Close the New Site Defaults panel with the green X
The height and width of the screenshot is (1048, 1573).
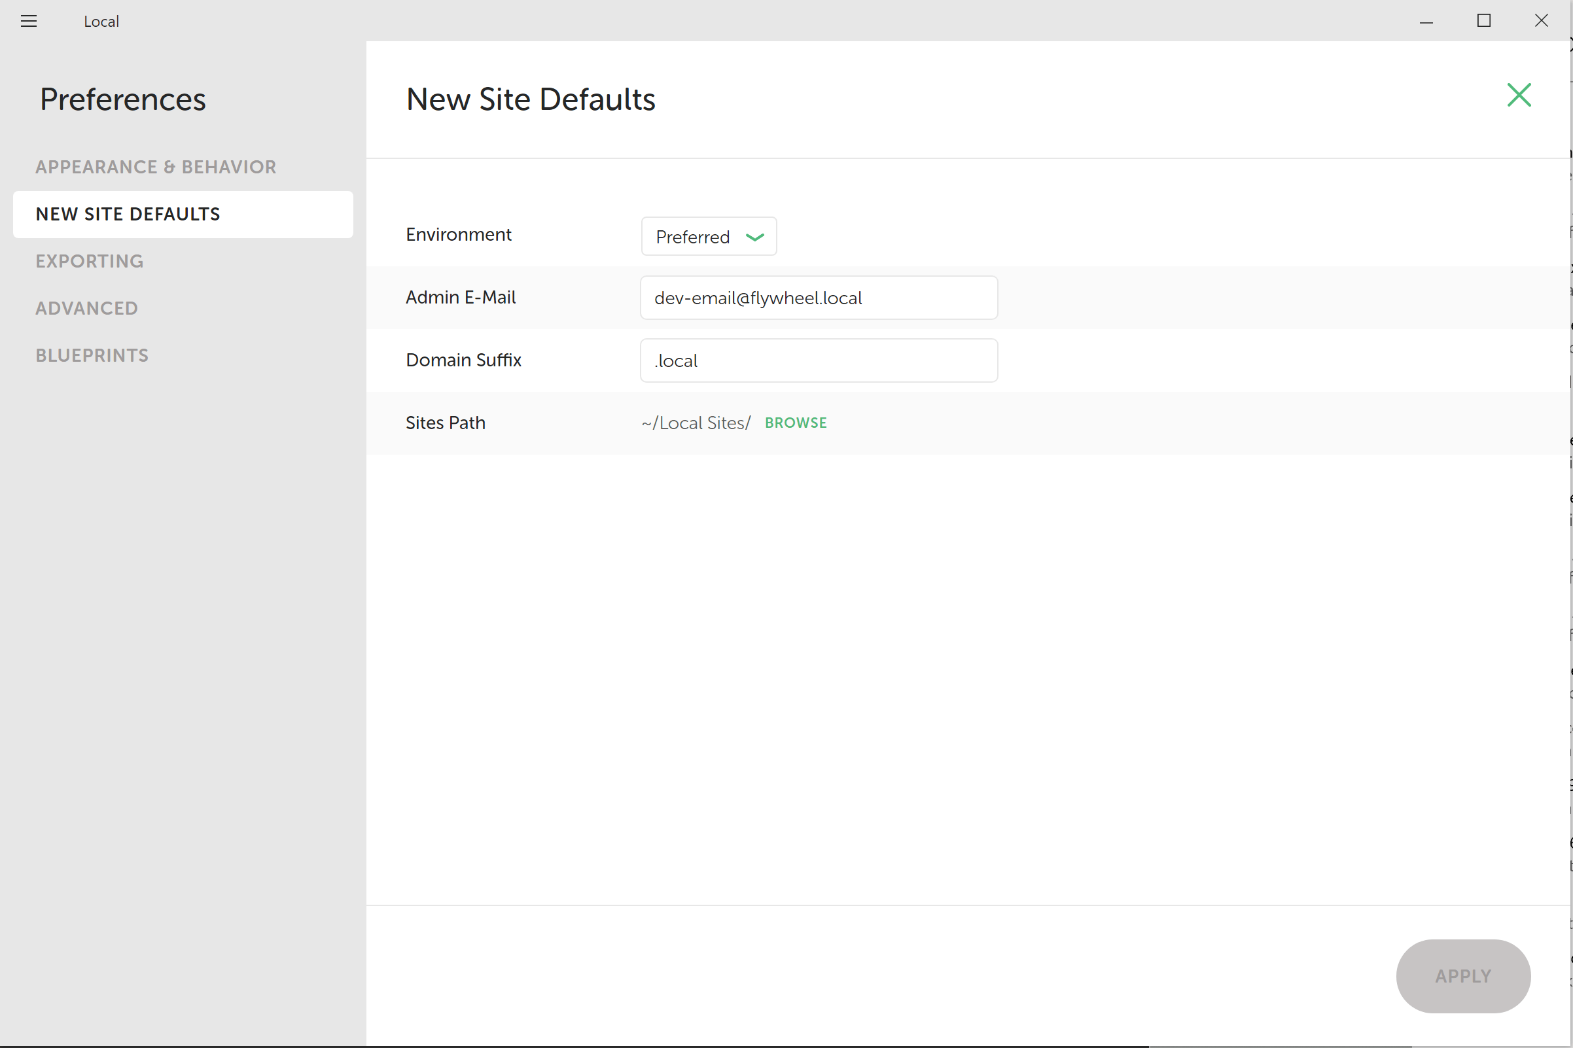click(x=1518, y=96)
